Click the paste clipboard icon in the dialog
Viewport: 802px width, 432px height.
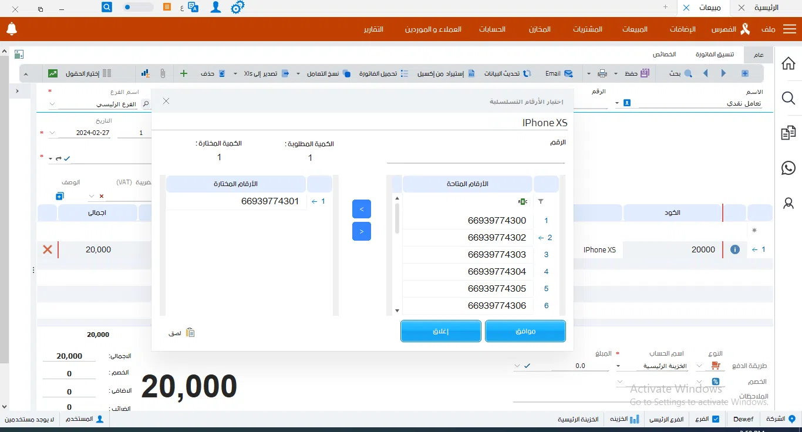point(190,333)
